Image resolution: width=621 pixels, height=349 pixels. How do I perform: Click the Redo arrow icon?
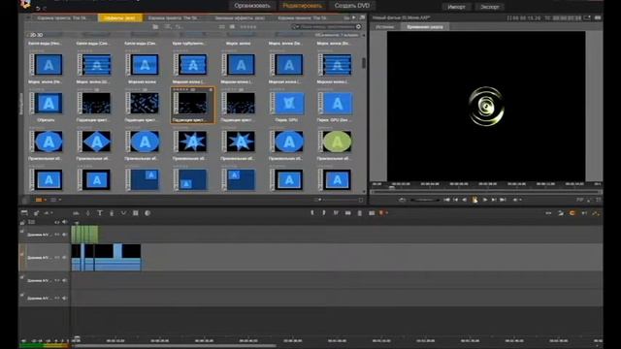(x=45, y=8)
